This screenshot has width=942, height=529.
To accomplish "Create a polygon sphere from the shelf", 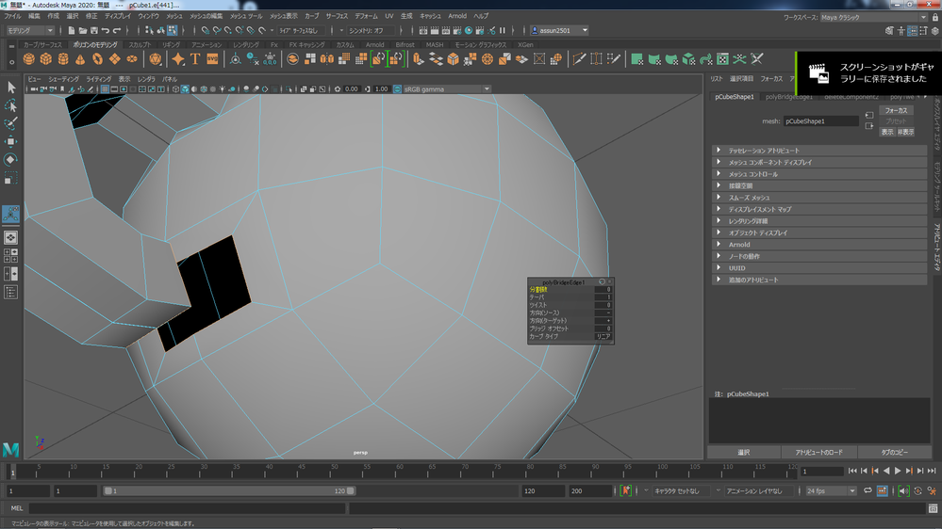I will pos(30,59).
